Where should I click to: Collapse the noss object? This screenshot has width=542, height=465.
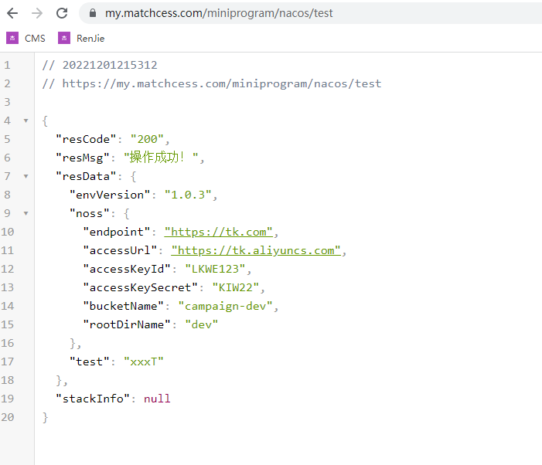click(x=26, y=214)
